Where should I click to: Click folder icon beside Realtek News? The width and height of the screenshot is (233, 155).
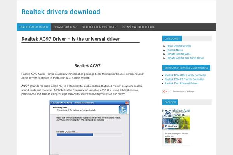(164, 50)
